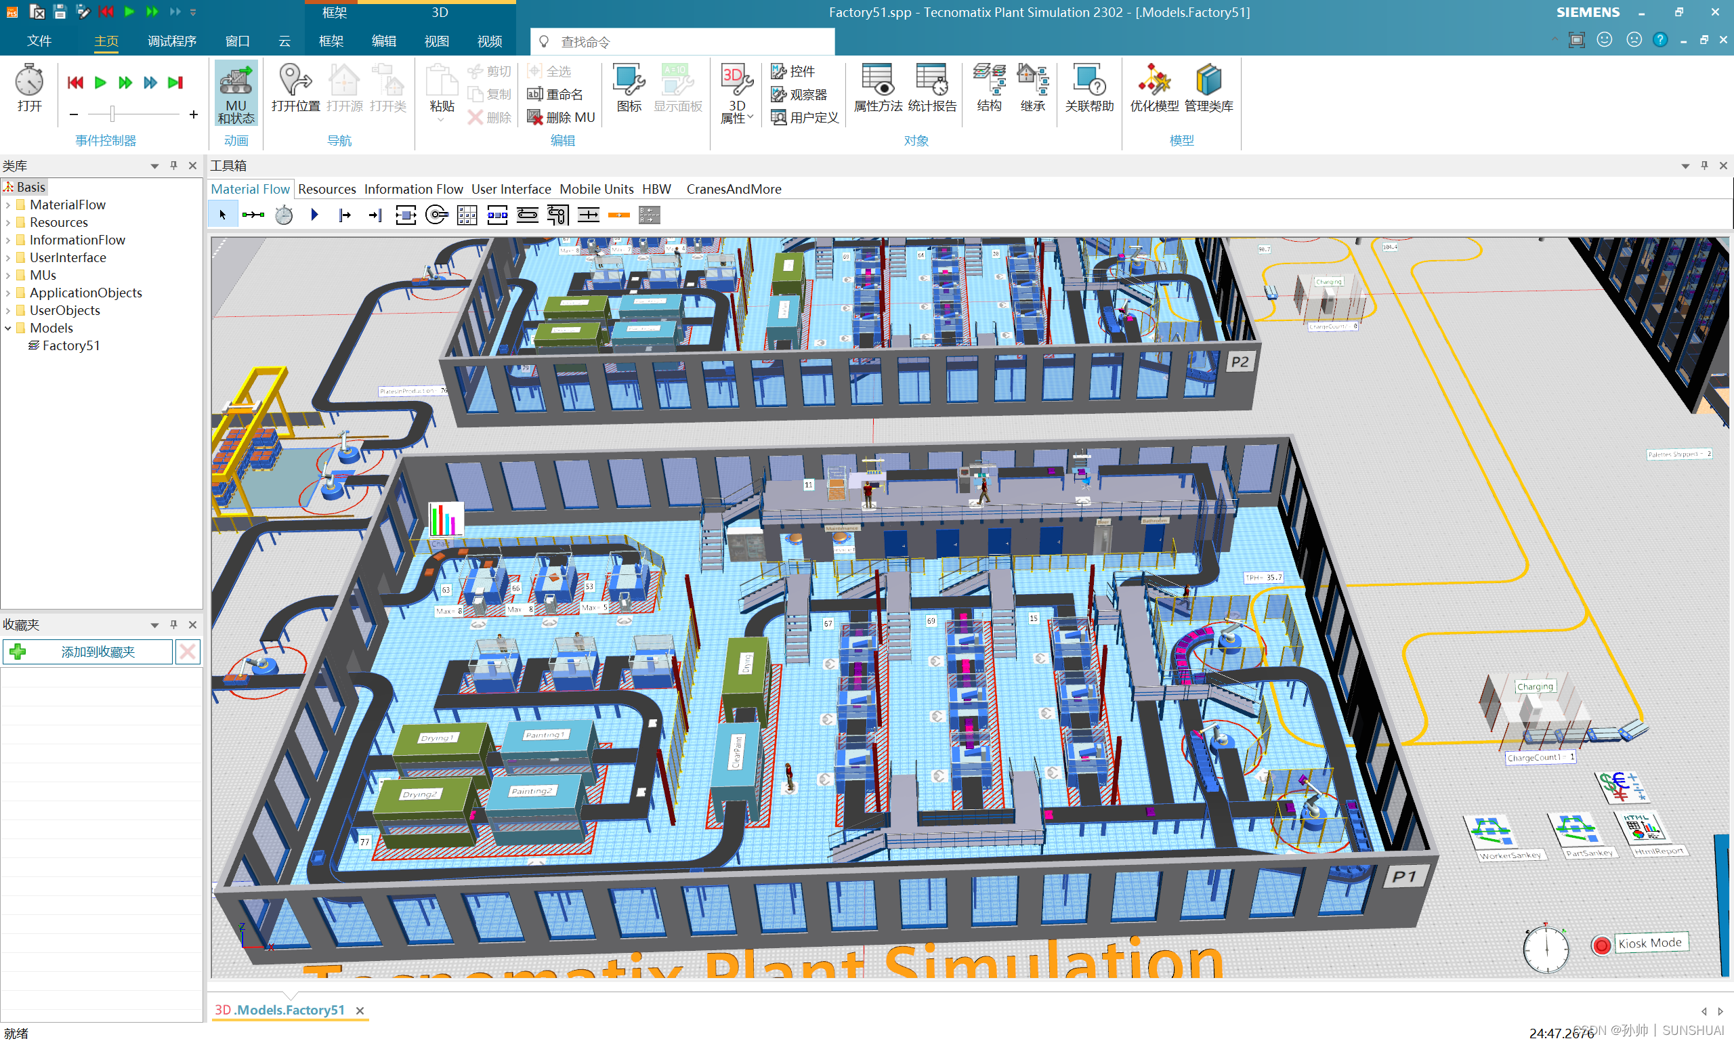
Task: Select the EventController clock in toolbox
Action: pos(284,215)
